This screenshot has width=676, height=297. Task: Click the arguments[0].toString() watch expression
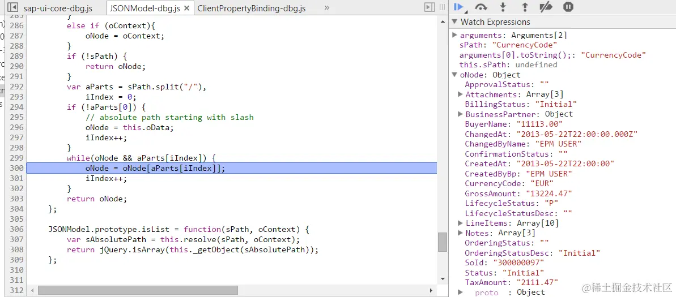pos(552,55)
